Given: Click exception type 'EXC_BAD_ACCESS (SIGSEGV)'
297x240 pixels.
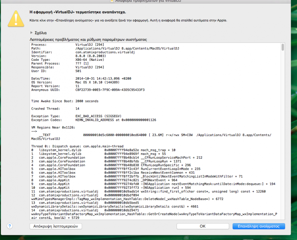Looking at the screenshot, I should [x=98, y=116].
